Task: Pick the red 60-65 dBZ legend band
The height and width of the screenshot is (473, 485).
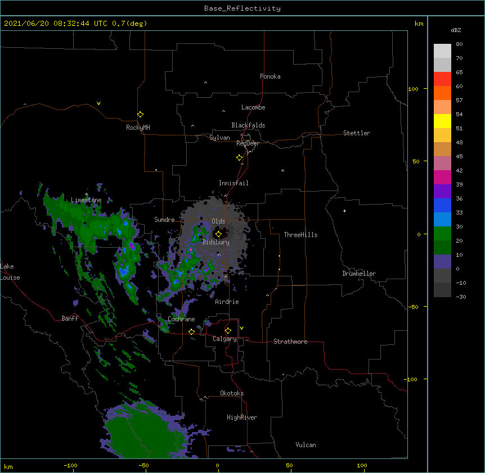Action: [442, 79]
